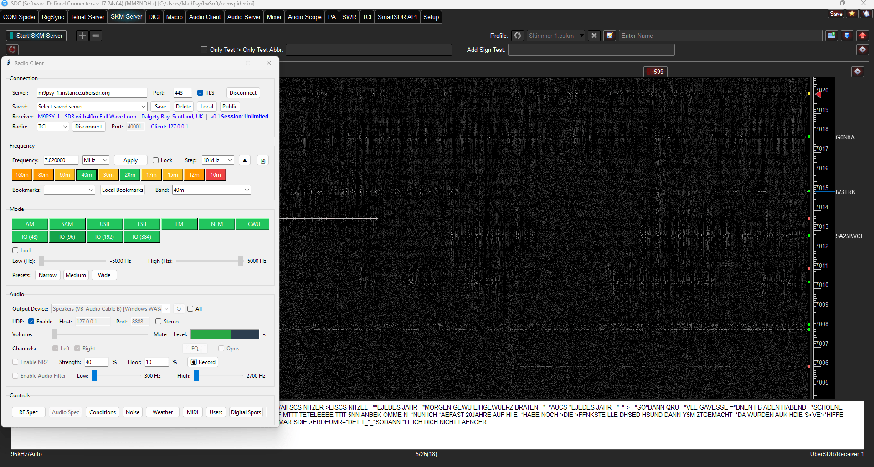Screen dimensions: 874x467
Task: Click the save disk icon in the Frequency section
Action: coord(263,160)
